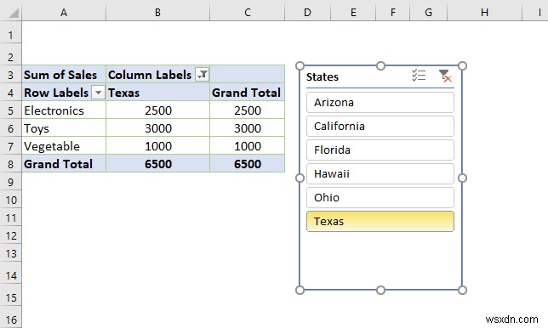Select column G header
548x328 pixels.
[x=429, y=13]
